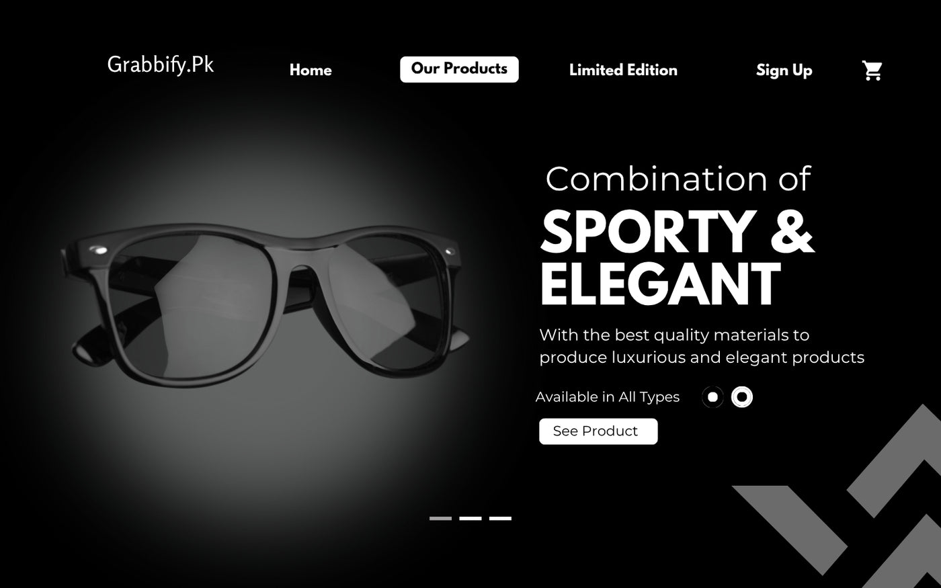Screen dimensions: 941x588
Task: Jump to the first carousel slide indicator
Action: tap(440, 518)
